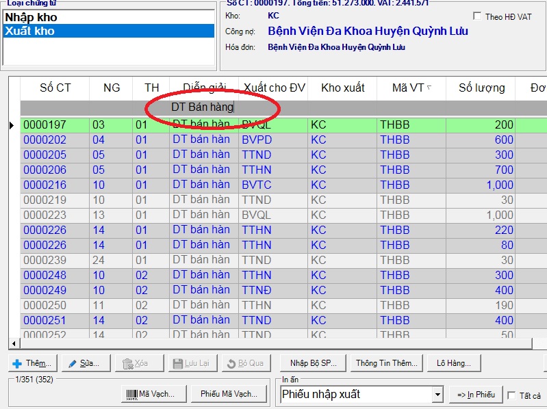Image resolution: width=547 pixels, height=409 pixels.
Task: Click the horizontal scrollbar left arrow
Action: [14, 344]
